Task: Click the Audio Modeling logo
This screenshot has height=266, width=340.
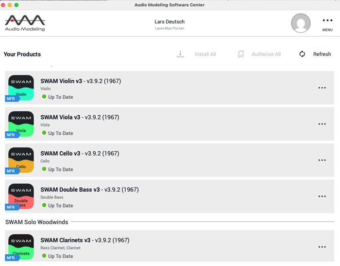Action: tap(25, 23)
